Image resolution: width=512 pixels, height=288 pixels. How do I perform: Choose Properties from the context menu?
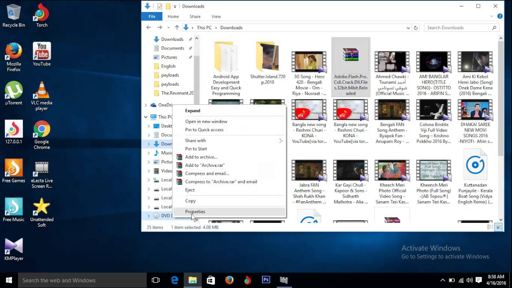[x=229, y=212]
